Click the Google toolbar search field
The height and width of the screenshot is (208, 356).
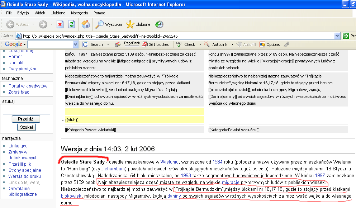click(53, 44)
